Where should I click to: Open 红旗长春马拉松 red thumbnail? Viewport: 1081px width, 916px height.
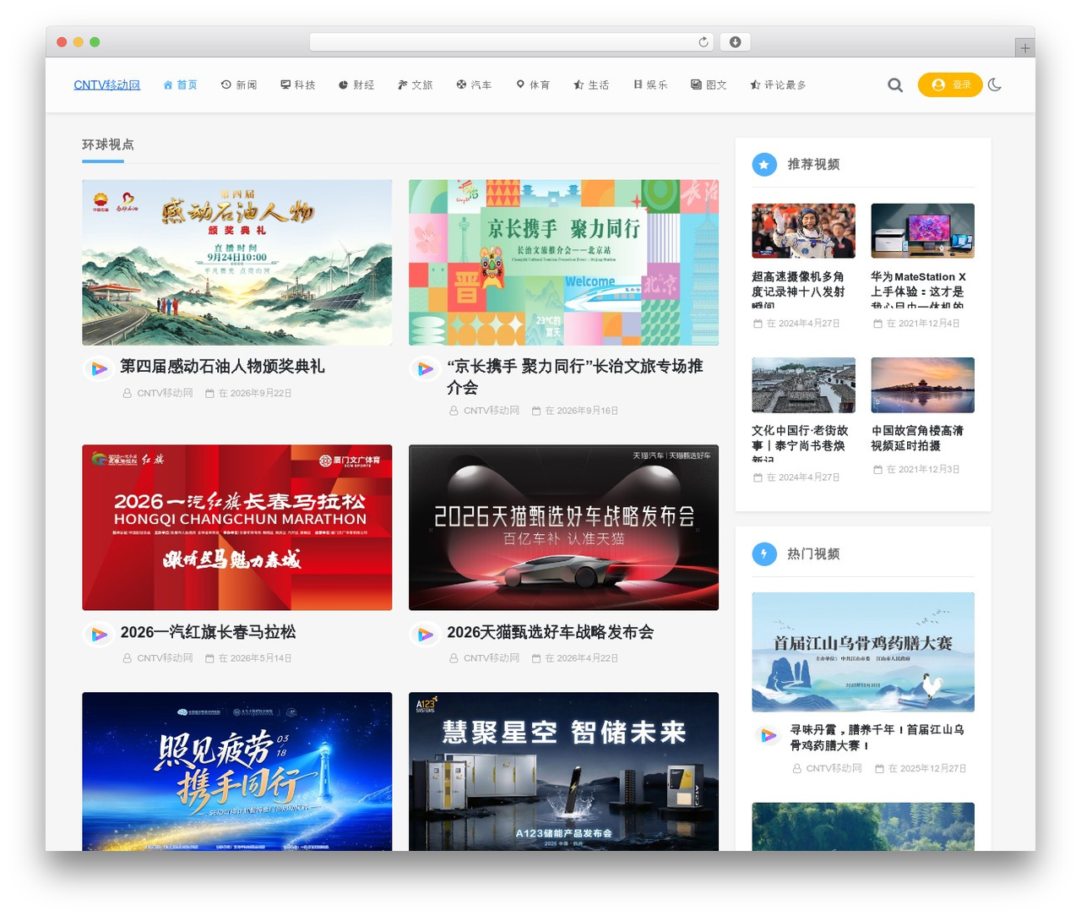[x=237, y=527]
